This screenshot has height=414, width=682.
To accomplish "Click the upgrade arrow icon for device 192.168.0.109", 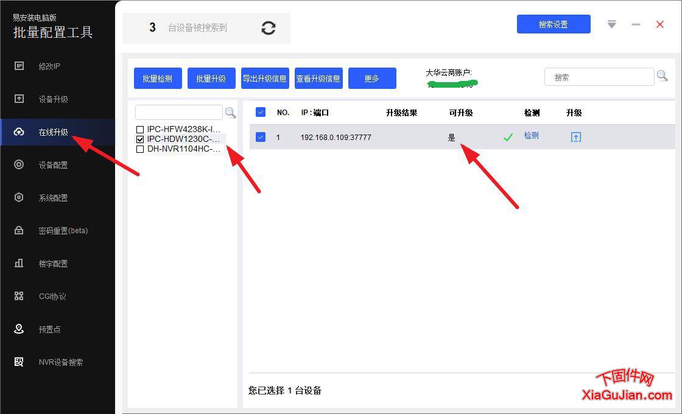I will [x=575, y=137].
